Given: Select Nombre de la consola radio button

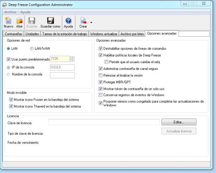Looking at the screenshot, I should click(x=8, y=74).
